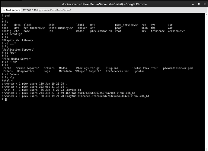Click 'Preferences.xml' file name
The height and width of the screenshot is (151, 208).
click(x=117, y=71)
